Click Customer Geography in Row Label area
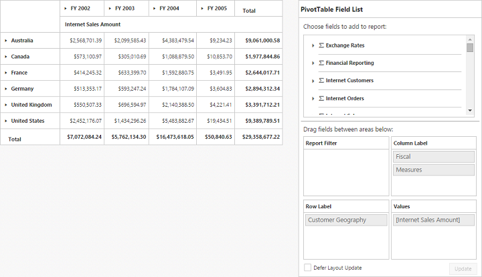This screenshot has width=482, height=277. click(346, 220)
